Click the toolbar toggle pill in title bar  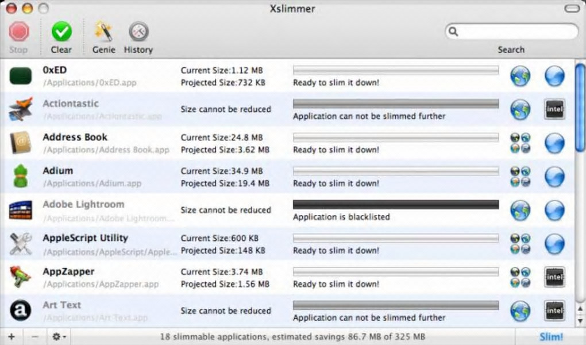tap(572, 8)
